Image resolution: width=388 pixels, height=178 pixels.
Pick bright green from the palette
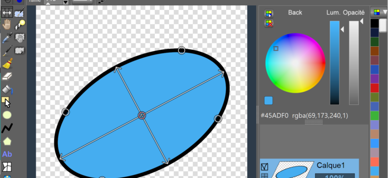click(x=375, y=116)
